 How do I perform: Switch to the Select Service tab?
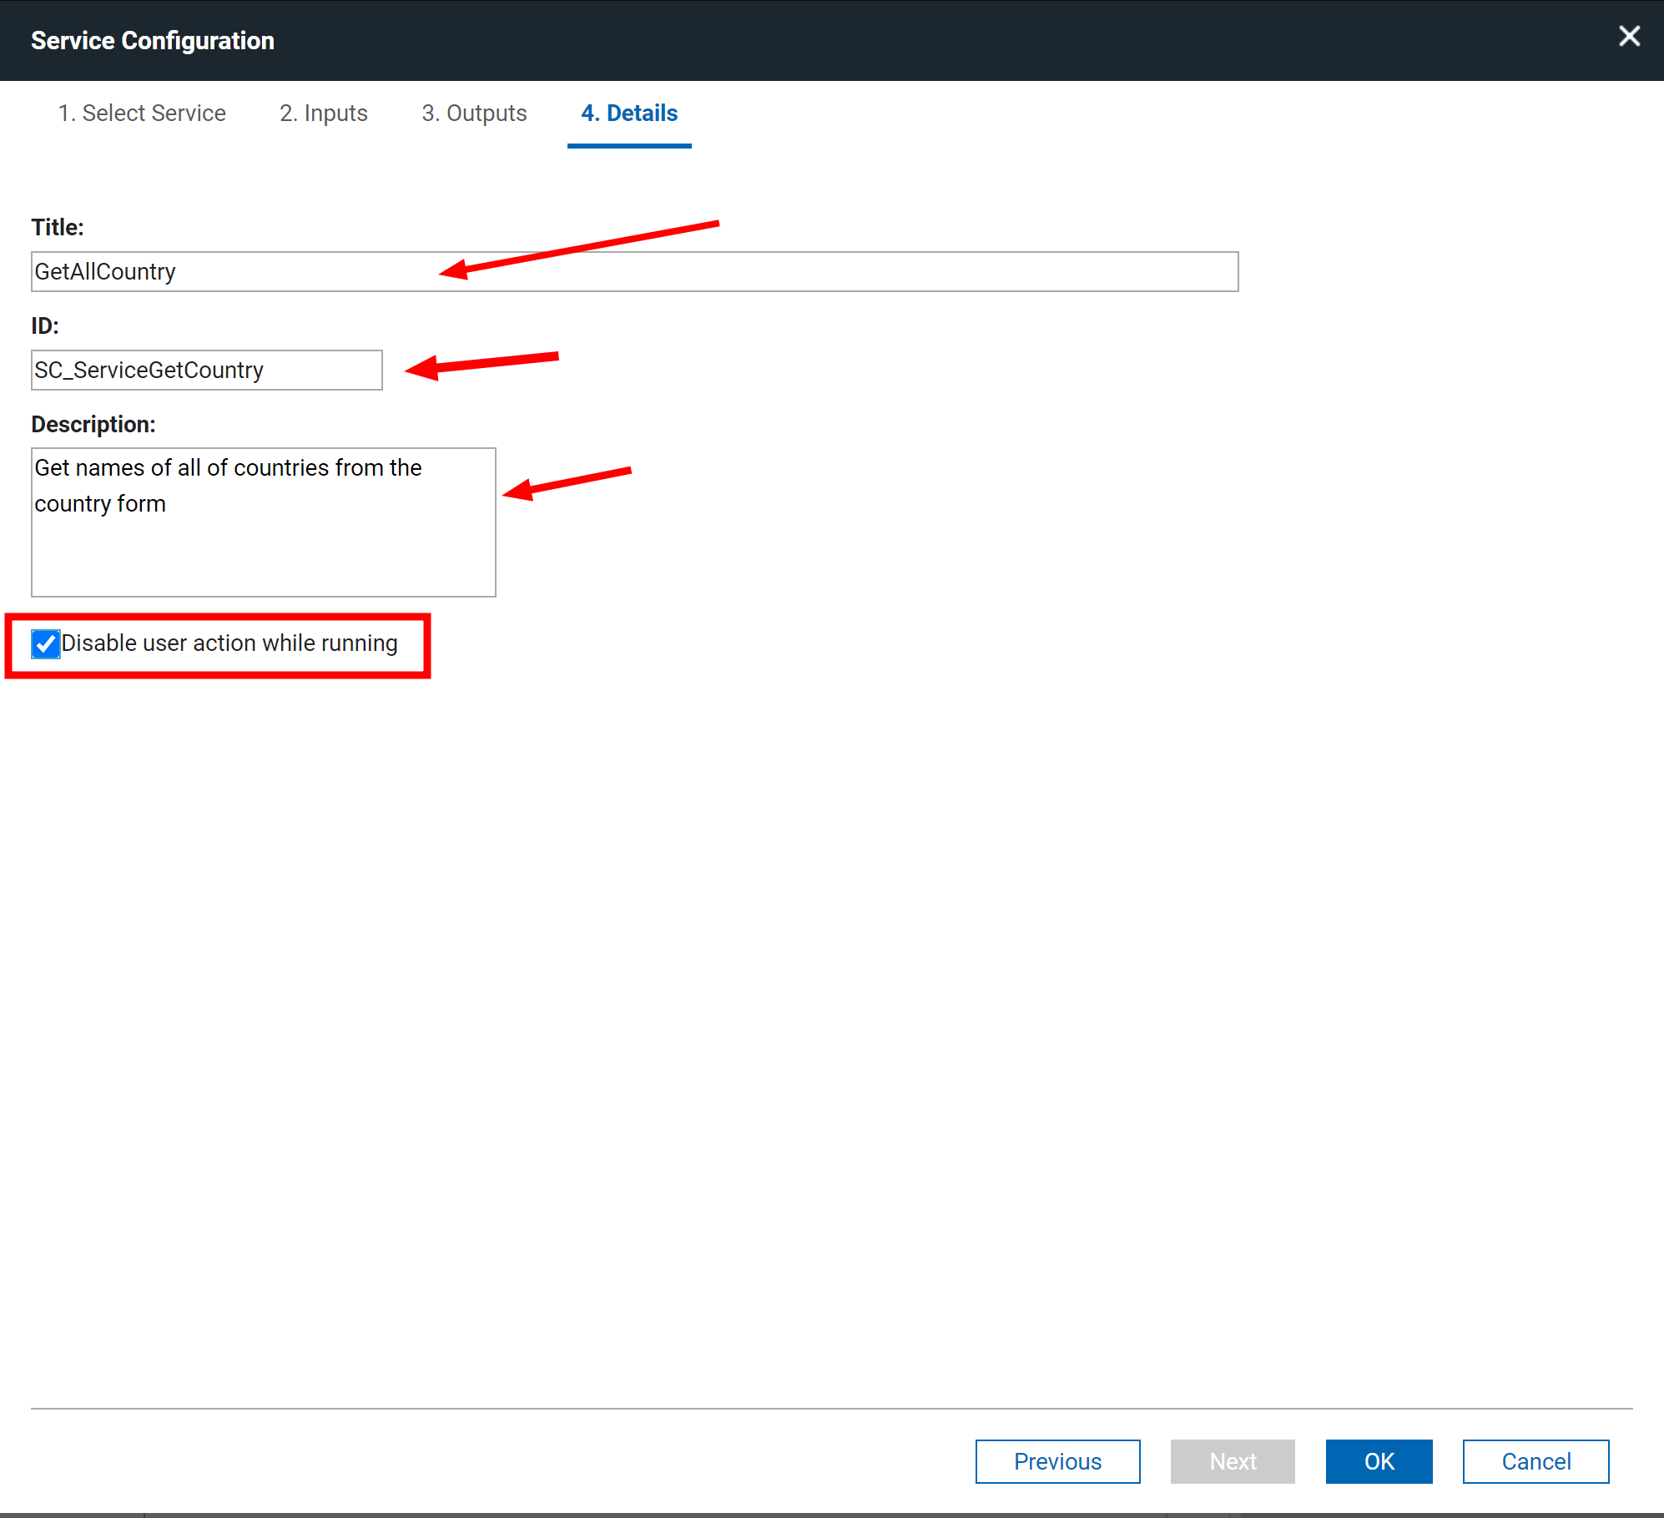pyautogui.click(x=142, y=113)
